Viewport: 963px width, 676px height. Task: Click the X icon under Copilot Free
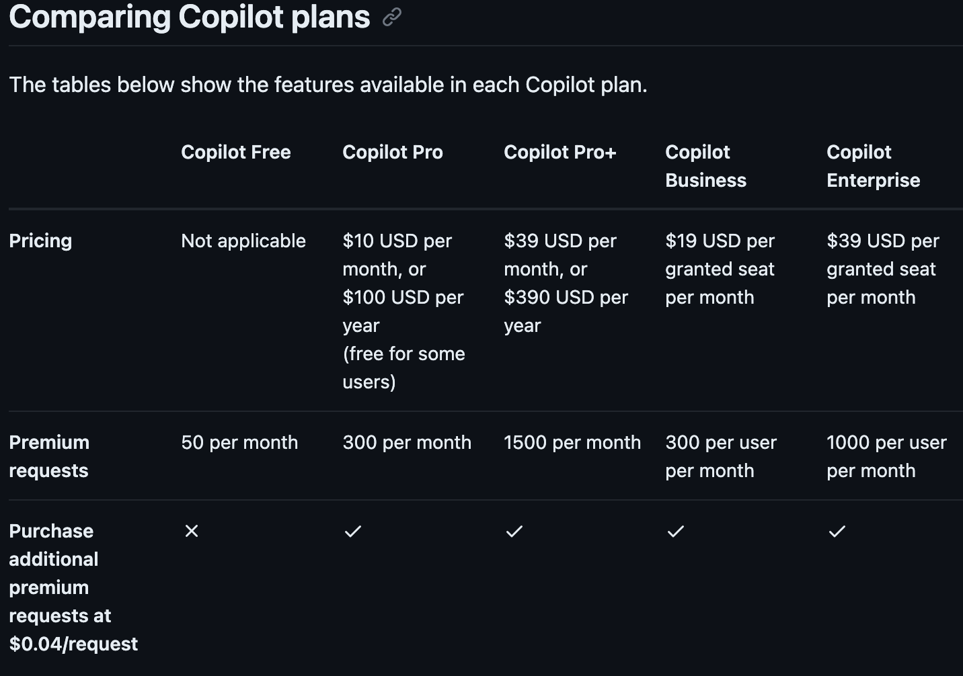tap(192, 531)
